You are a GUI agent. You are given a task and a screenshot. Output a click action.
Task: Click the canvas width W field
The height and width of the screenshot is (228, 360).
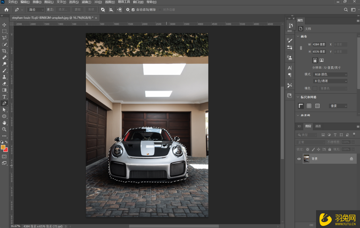point(319,44)
